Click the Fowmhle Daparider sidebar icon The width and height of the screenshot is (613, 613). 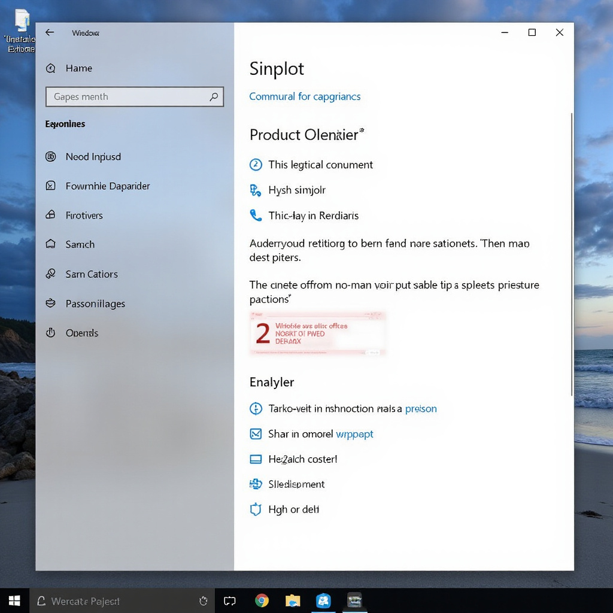click(x=51, y=186)
